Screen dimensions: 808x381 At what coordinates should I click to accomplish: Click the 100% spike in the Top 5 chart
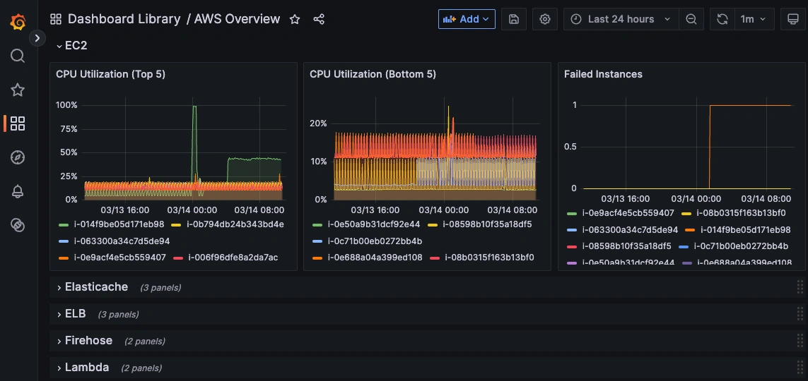point(194,107)
